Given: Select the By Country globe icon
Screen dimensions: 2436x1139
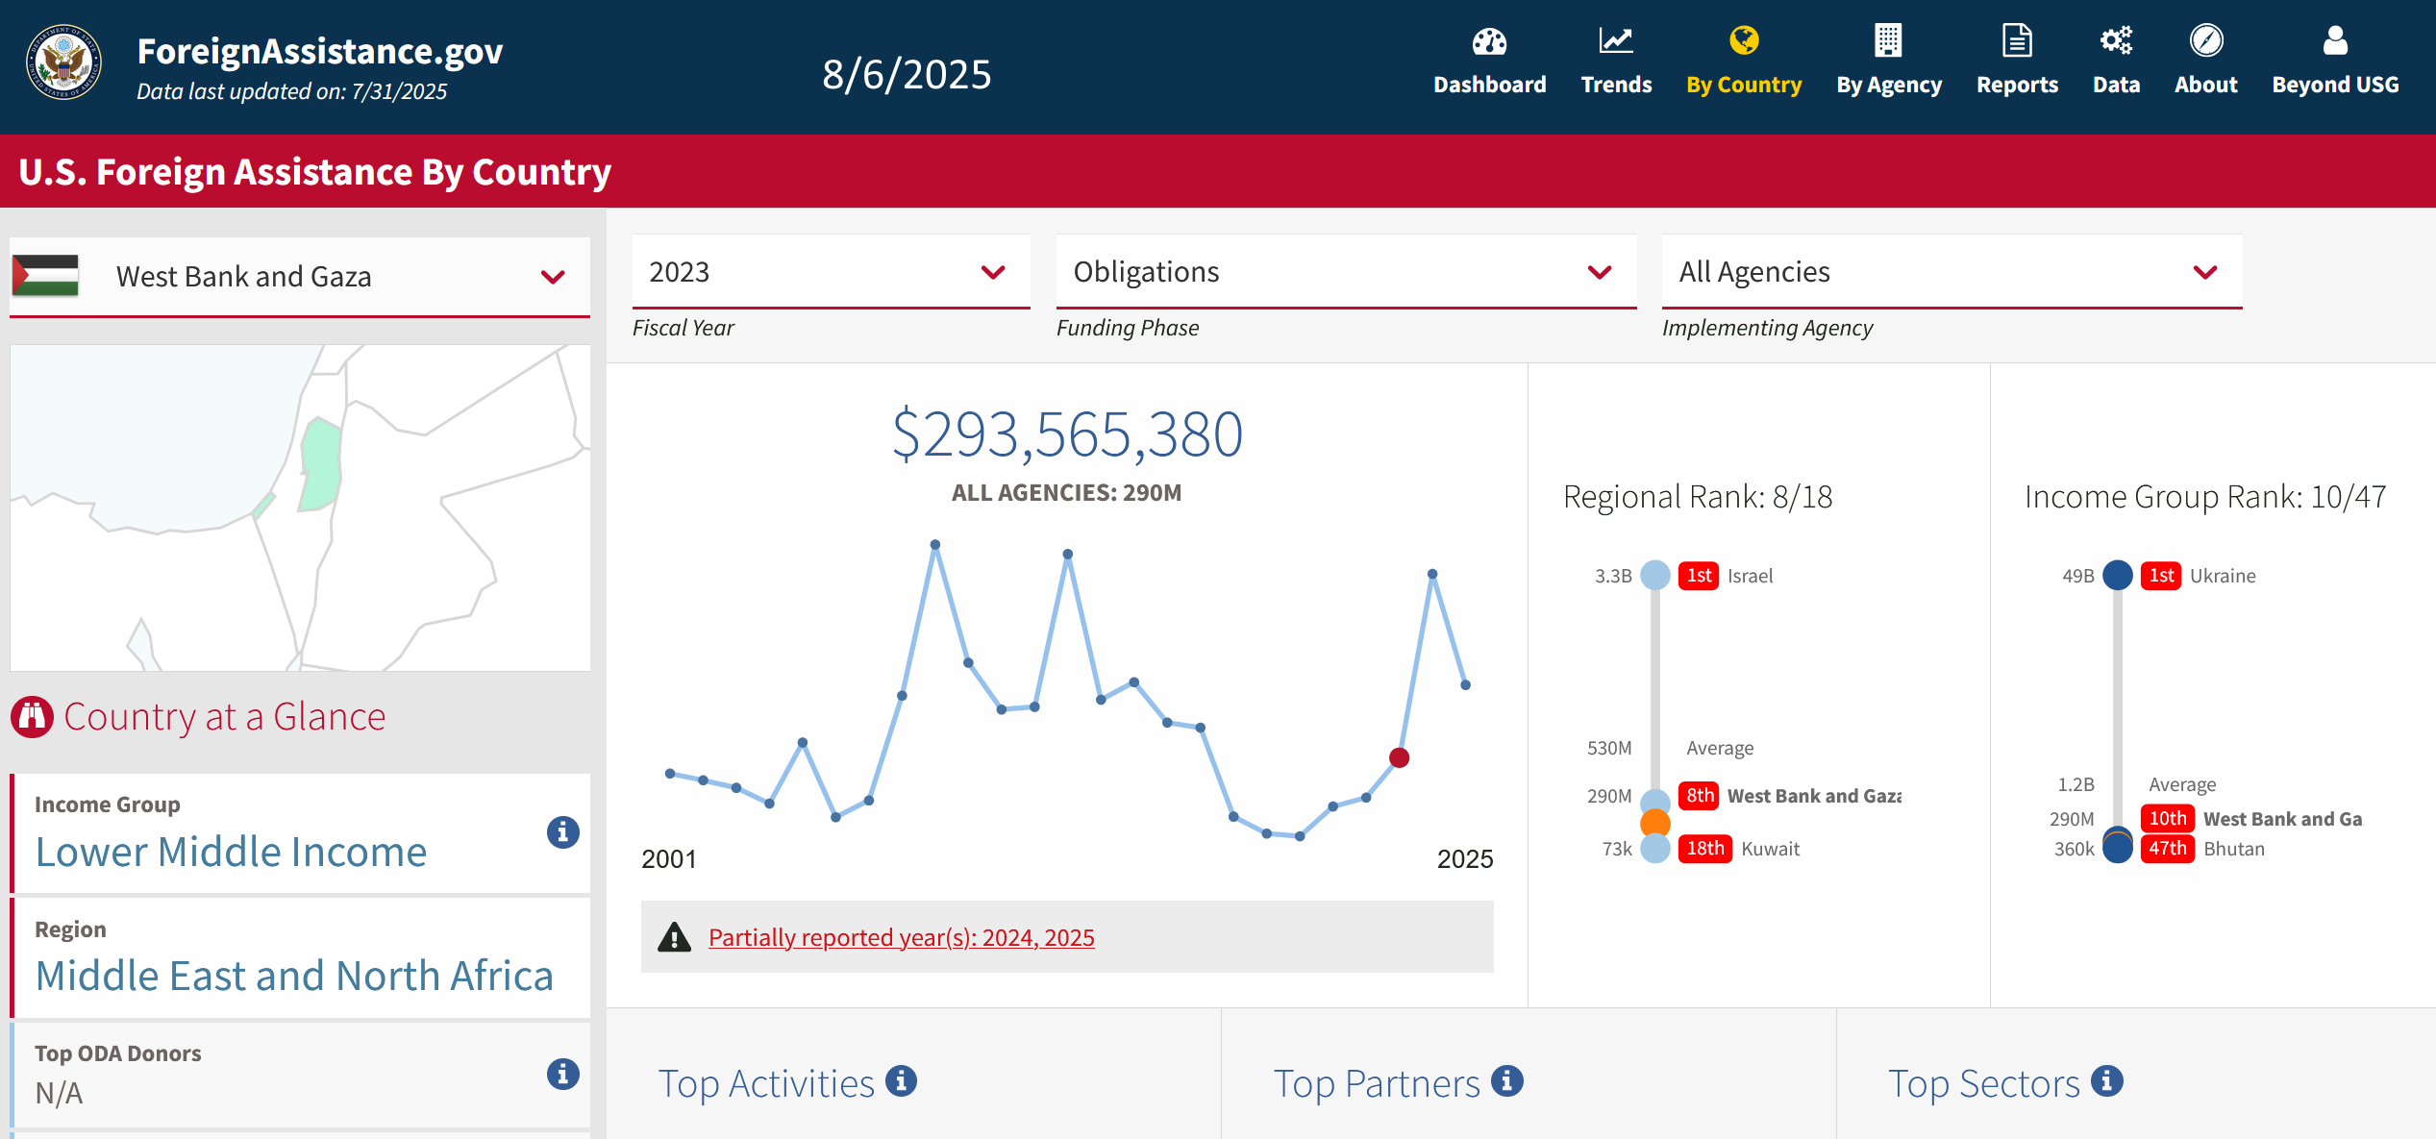Looking at the screenshot, I should click(1744, 40).
